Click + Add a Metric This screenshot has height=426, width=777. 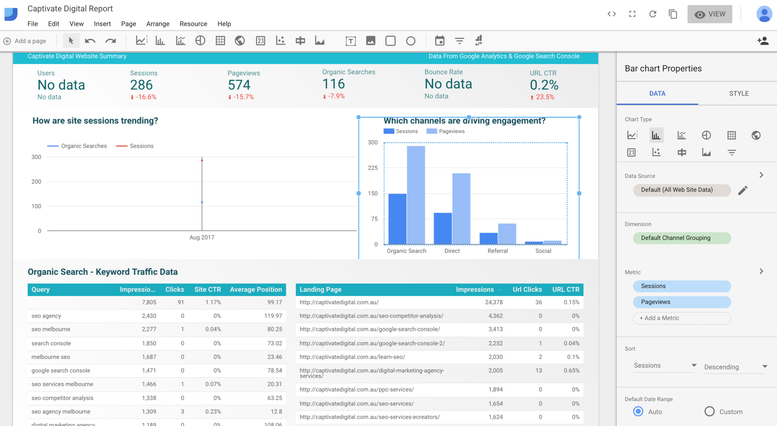682,318
